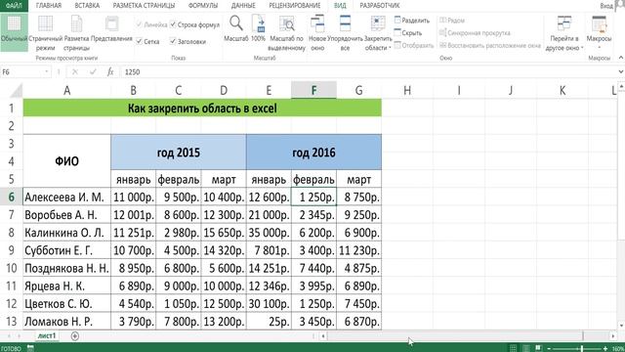Viewport: 625px width, 352px height.
Task: Click Синхронная прокрутка
Action: (x=475, y=33)
